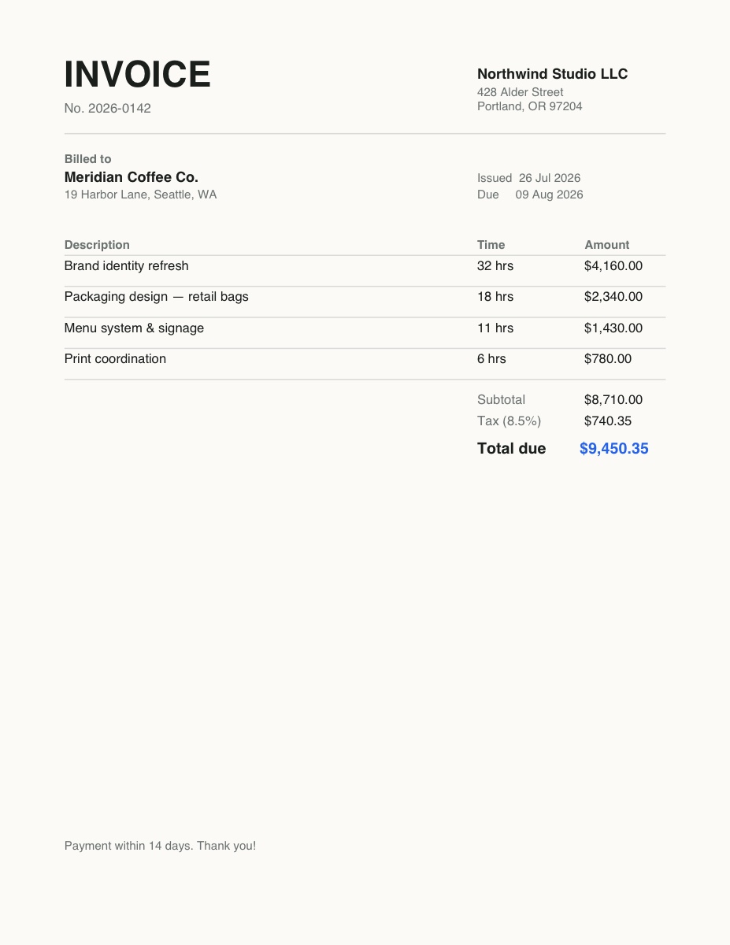Click the Description column header
Image resolution: width=730 pixels, height=945 pixels.
pyautogui.click(x=97, y=245)
